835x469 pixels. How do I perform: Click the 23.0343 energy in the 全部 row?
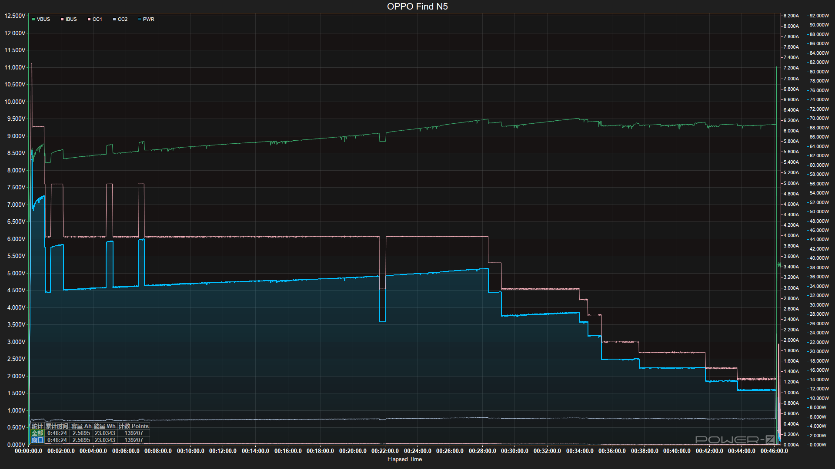[105, 433]
